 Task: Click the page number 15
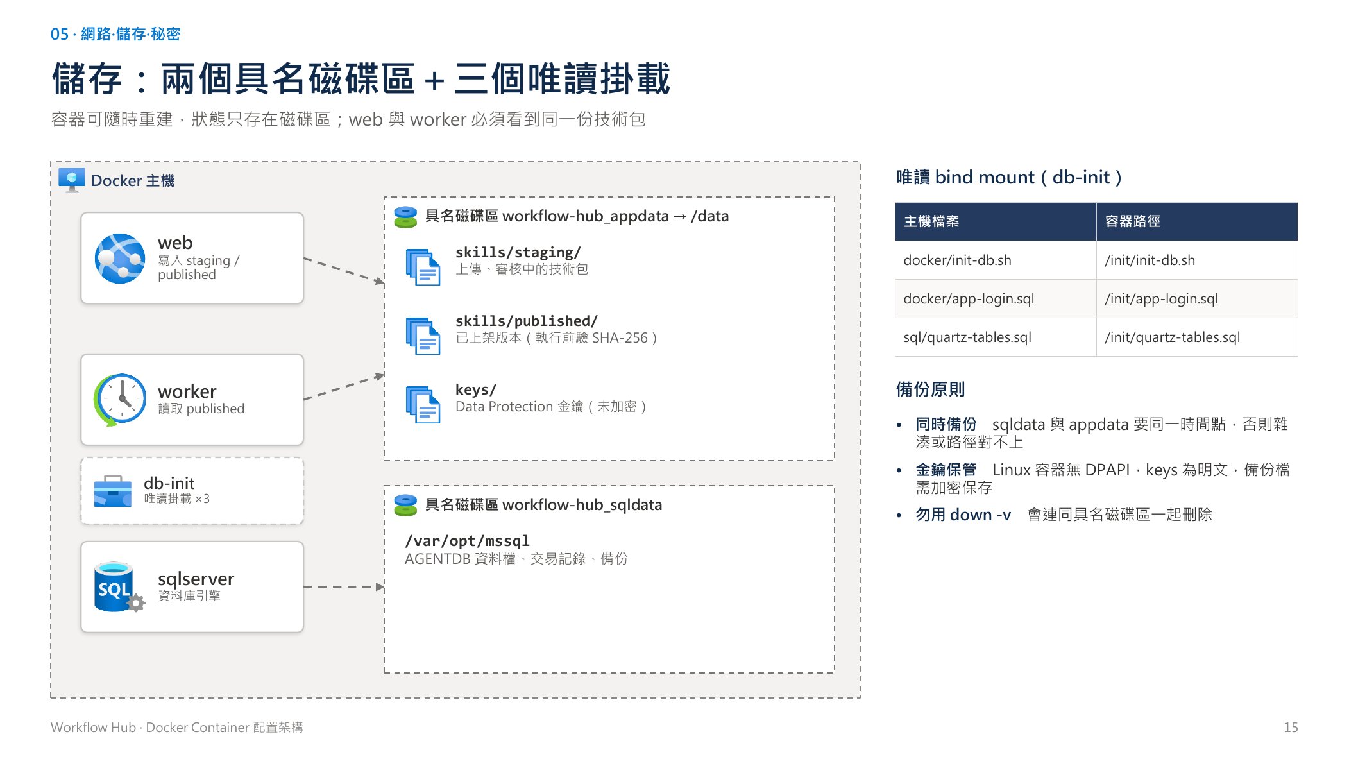tap(1291, 727)
